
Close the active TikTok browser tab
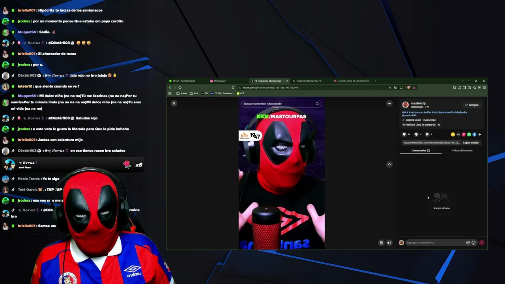click(x=287, y=81)
